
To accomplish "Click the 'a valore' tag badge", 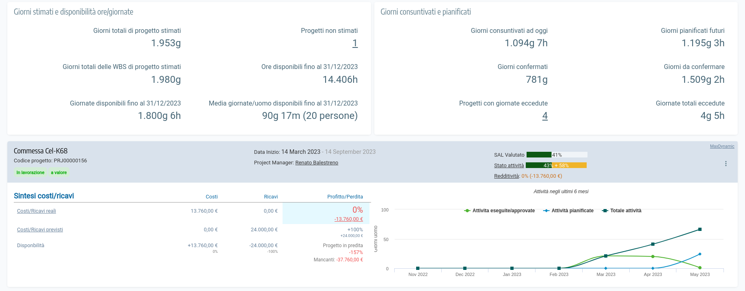I will point(59,172).
